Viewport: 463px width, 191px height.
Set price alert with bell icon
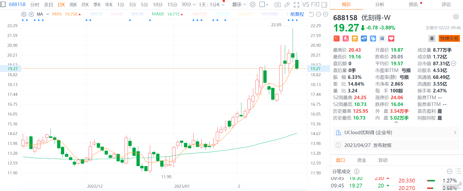(x=432, y=39)
